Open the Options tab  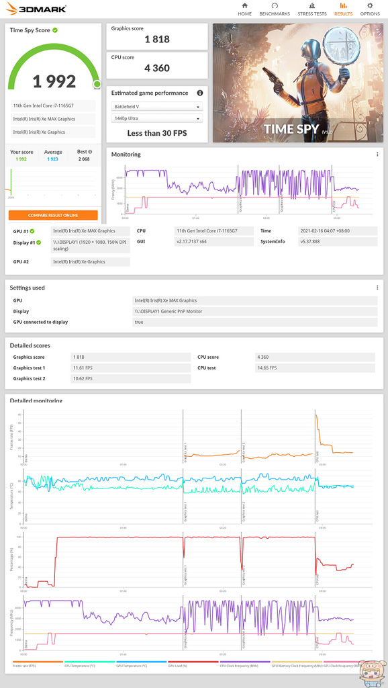(x=370, y=9)
